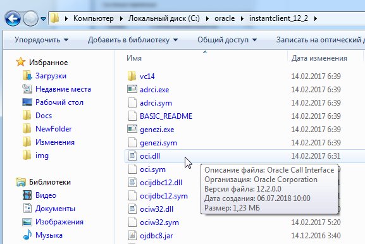This screenshot has height=244, width=365.
Task: Click Записать на оптический диск button
Action: tap(320, 40)
